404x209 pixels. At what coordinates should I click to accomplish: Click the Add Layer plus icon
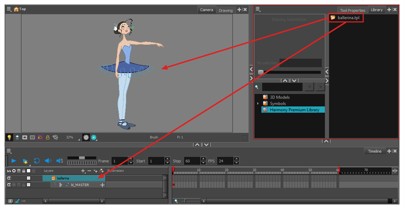pyautogui.click(x=83, y=171)
